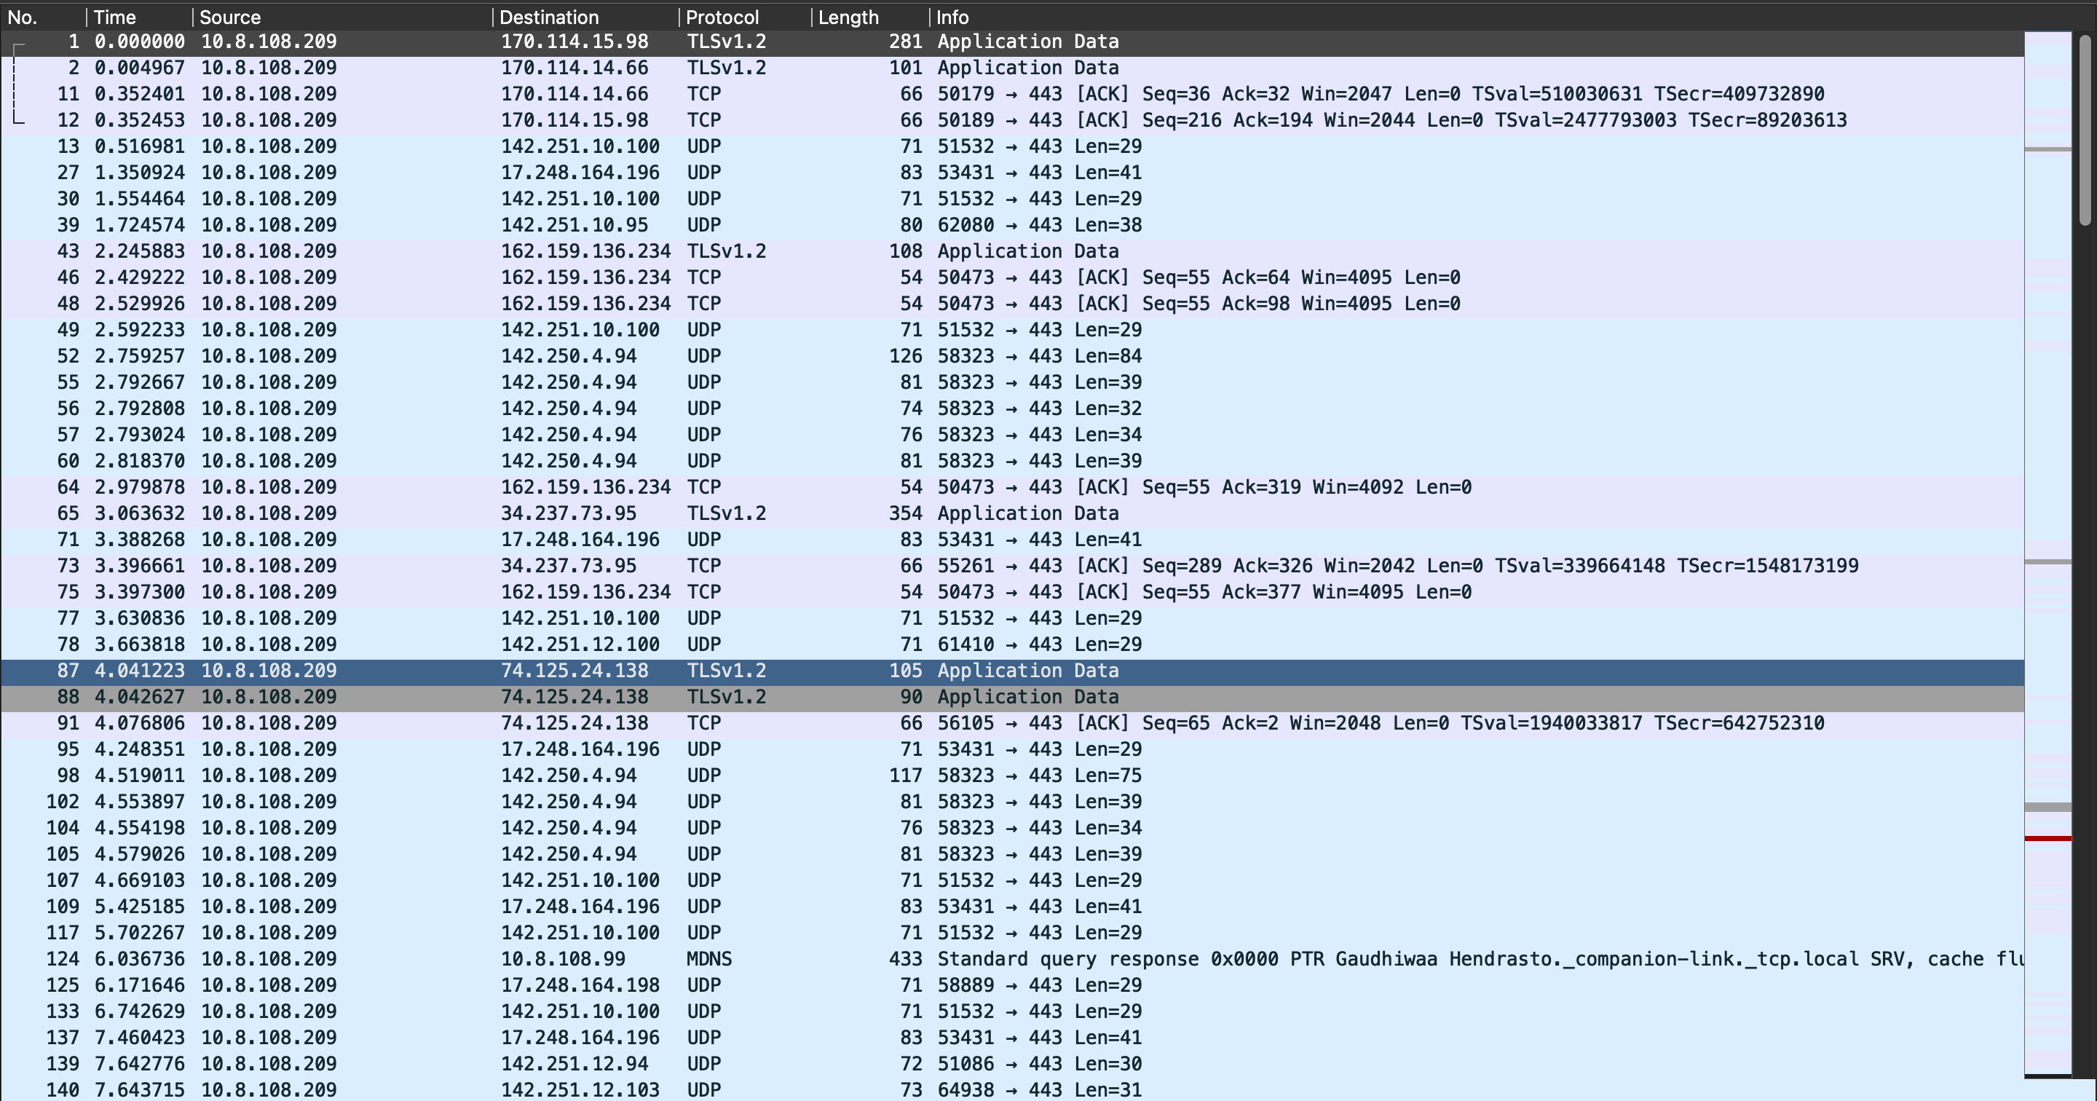The image size is (2097, 1101).
Task: Click the Length column header
Action: tap(848, 17)
